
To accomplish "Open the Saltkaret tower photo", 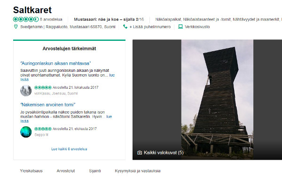I will coord(217,100).
